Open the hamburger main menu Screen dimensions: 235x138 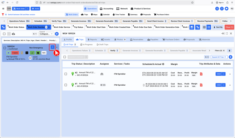3,9
